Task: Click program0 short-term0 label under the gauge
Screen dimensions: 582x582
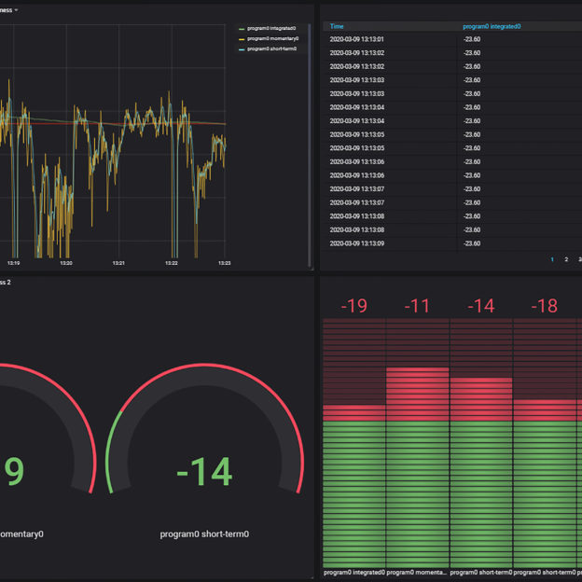Action: point(204,534)
